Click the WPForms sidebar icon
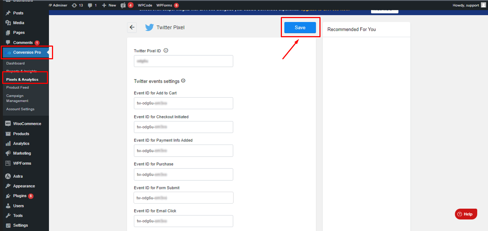Image resolution: width=488 pixels, height=231 pixels. [8, 163]
